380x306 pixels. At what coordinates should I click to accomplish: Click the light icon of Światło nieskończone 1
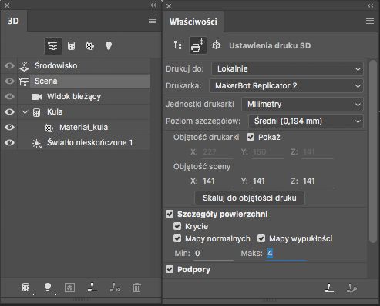click(x=37, y=143)
